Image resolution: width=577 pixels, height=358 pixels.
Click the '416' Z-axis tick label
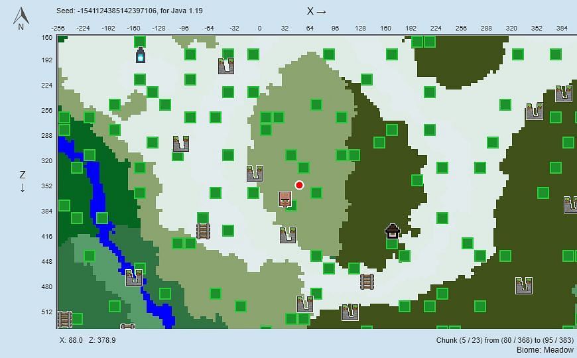(47, 236)
